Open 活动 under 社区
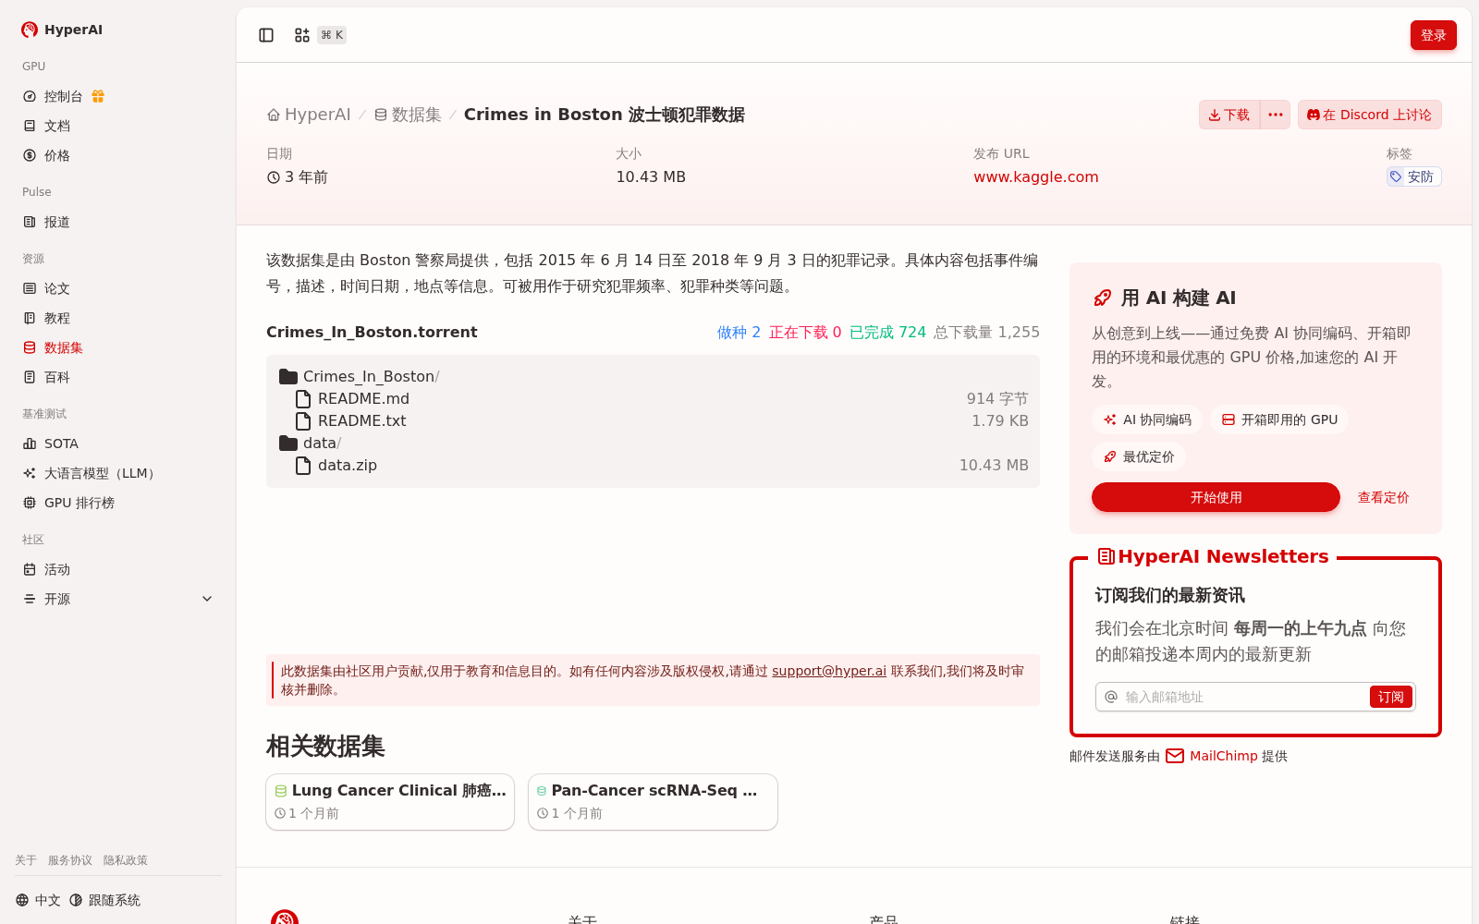Image resolution: width=1479 pixels, height=924 pixels. click(x=118, y=569)
